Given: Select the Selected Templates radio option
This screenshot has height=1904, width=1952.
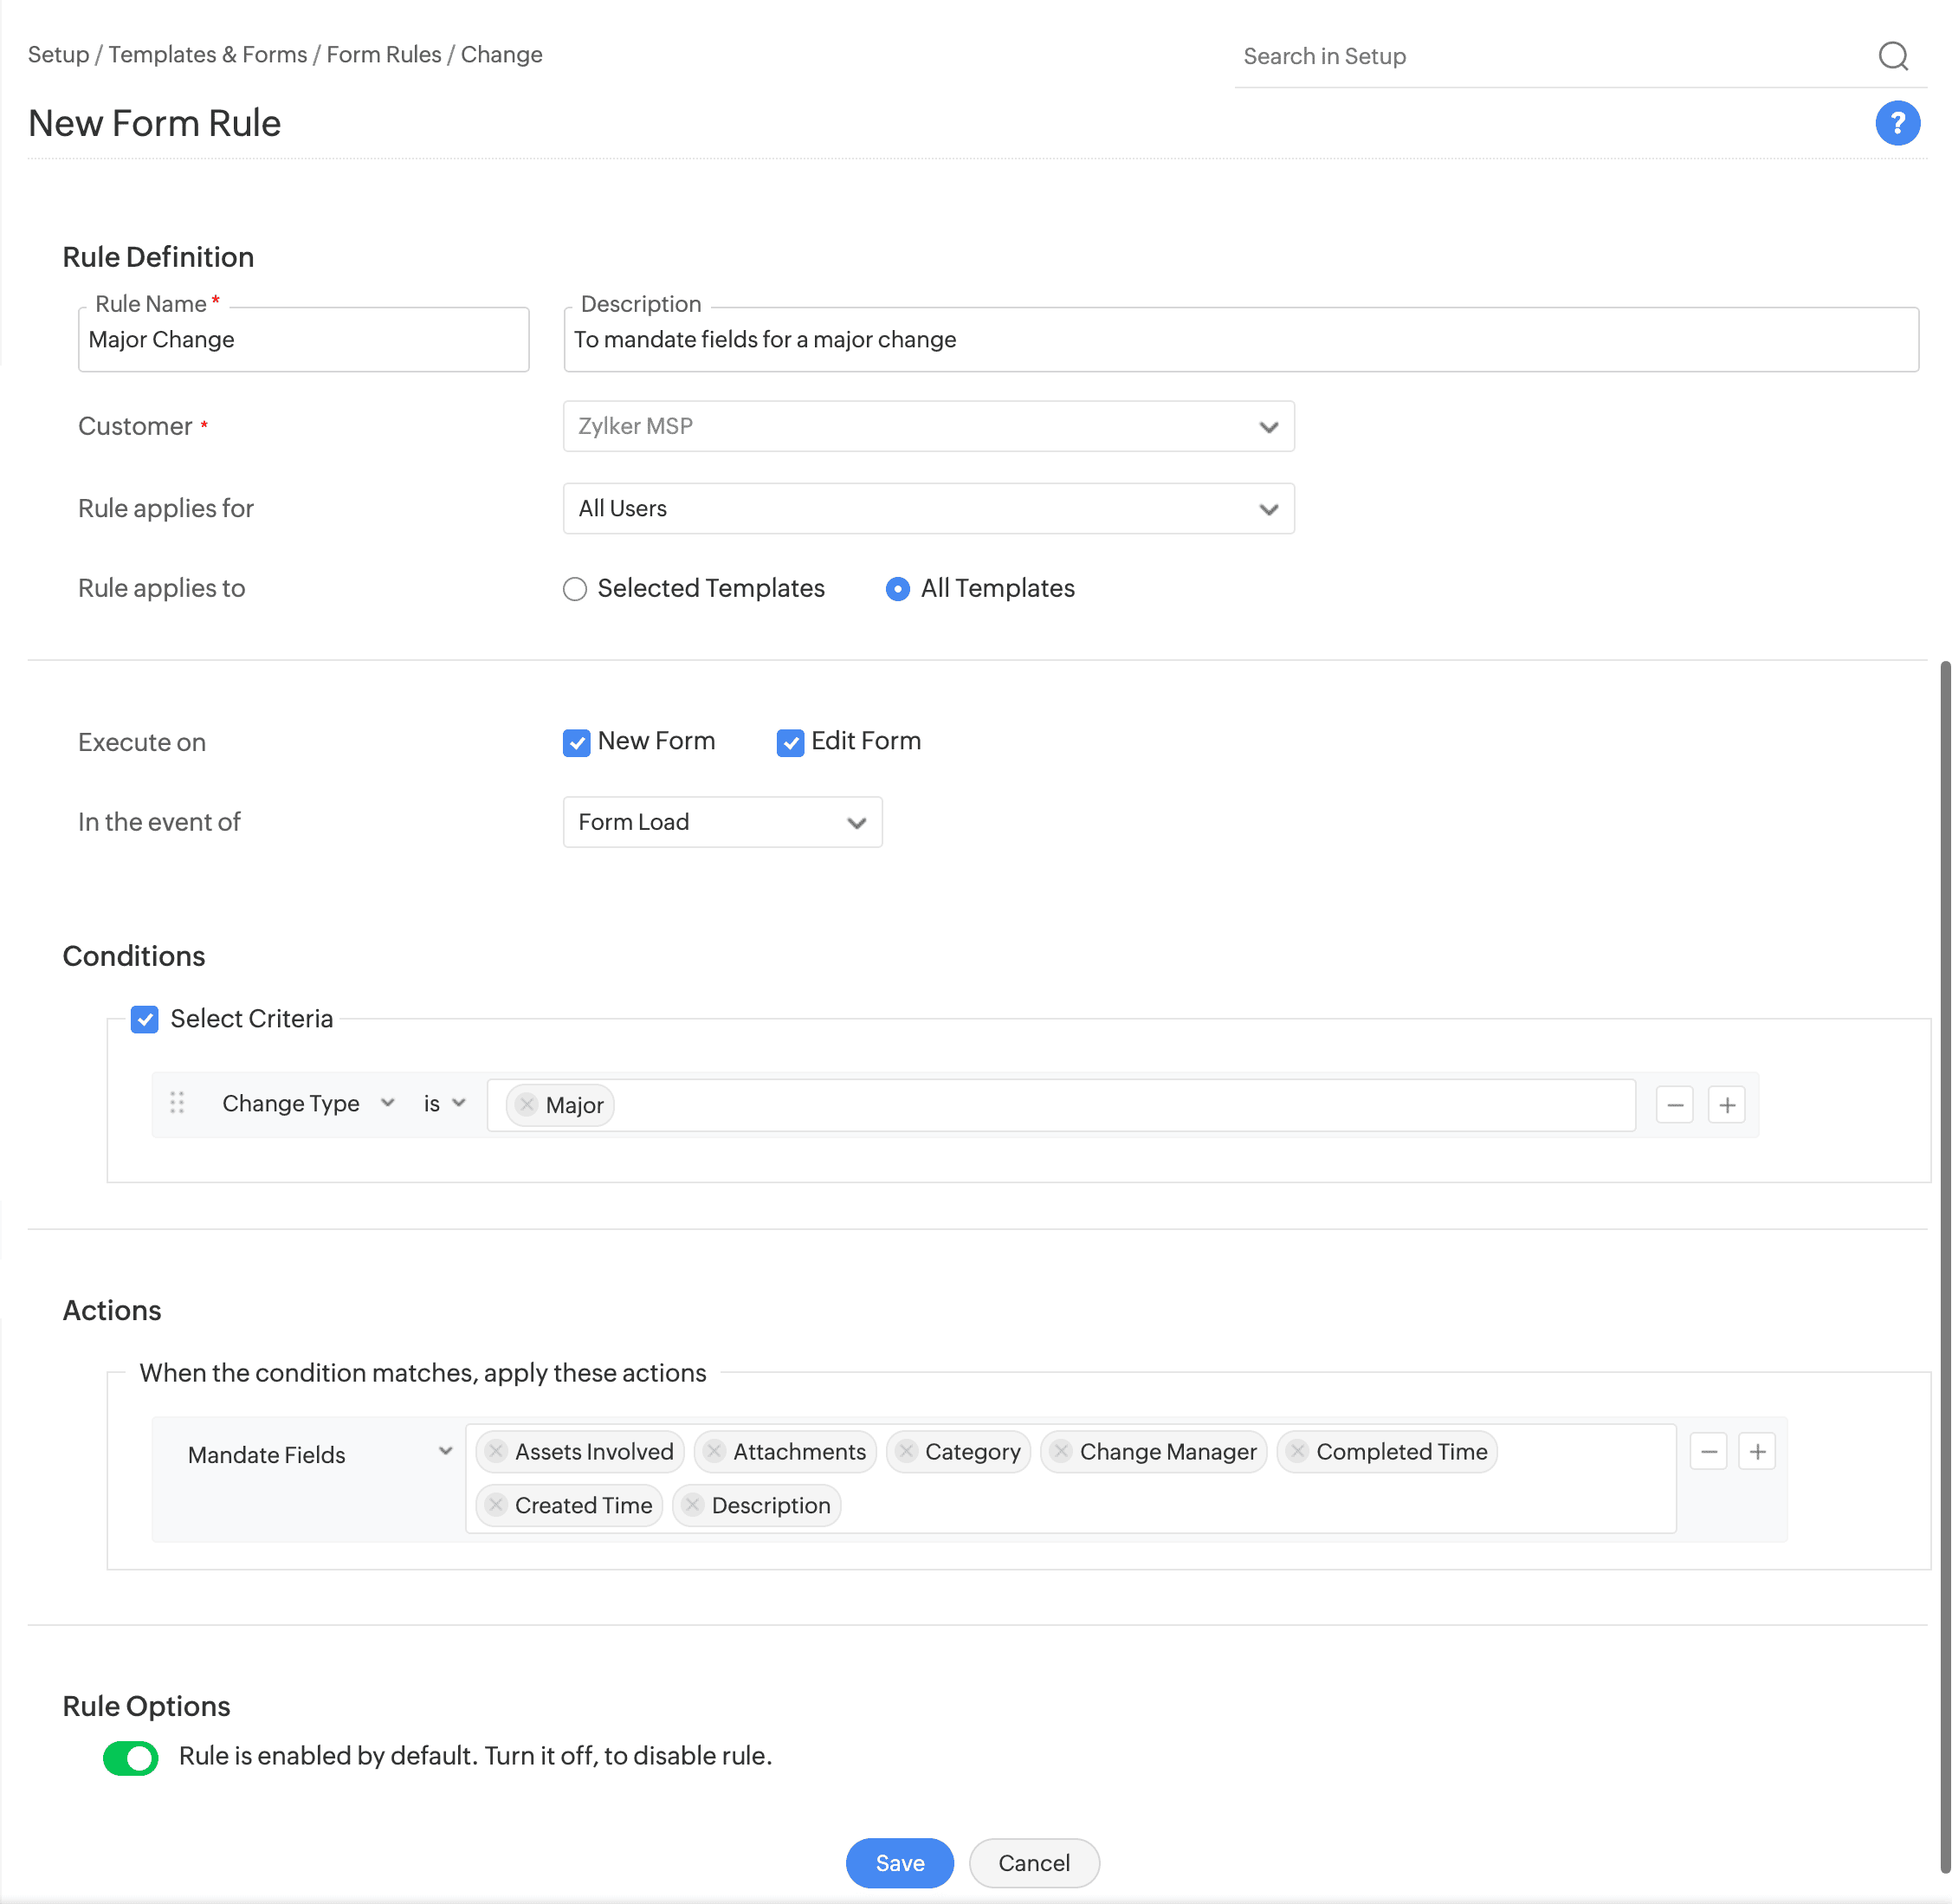Looking at the screenshot, I should coord(575,589).
